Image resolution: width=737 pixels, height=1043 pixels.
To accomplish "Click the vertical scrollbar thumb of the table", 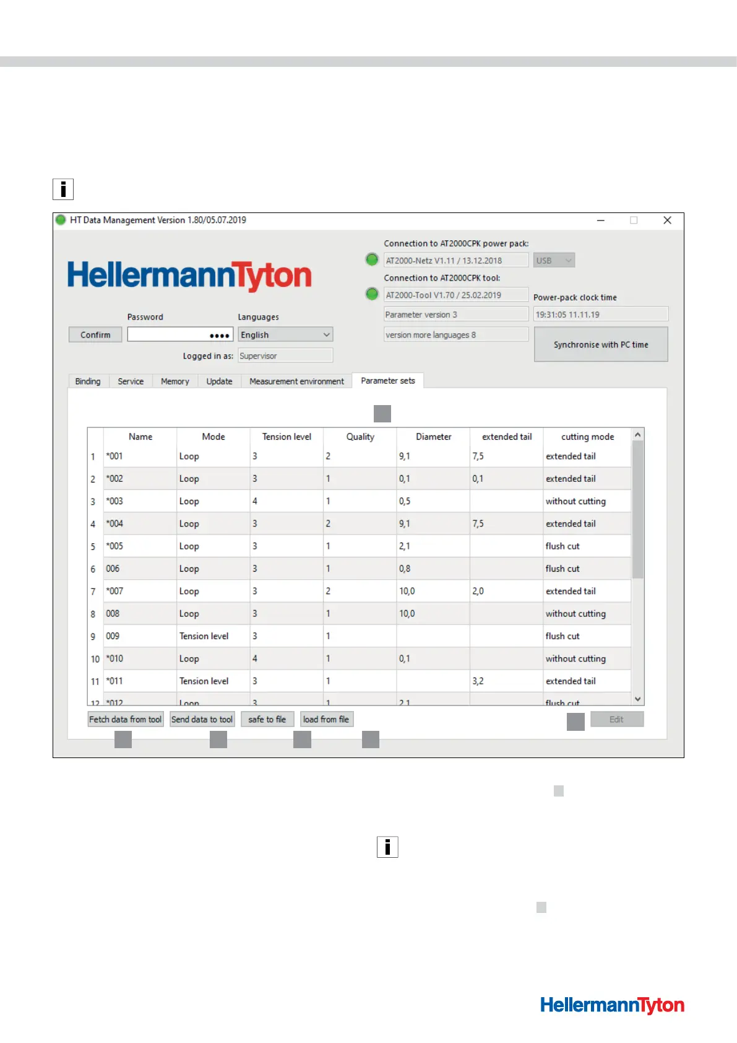I will [637, 510].
